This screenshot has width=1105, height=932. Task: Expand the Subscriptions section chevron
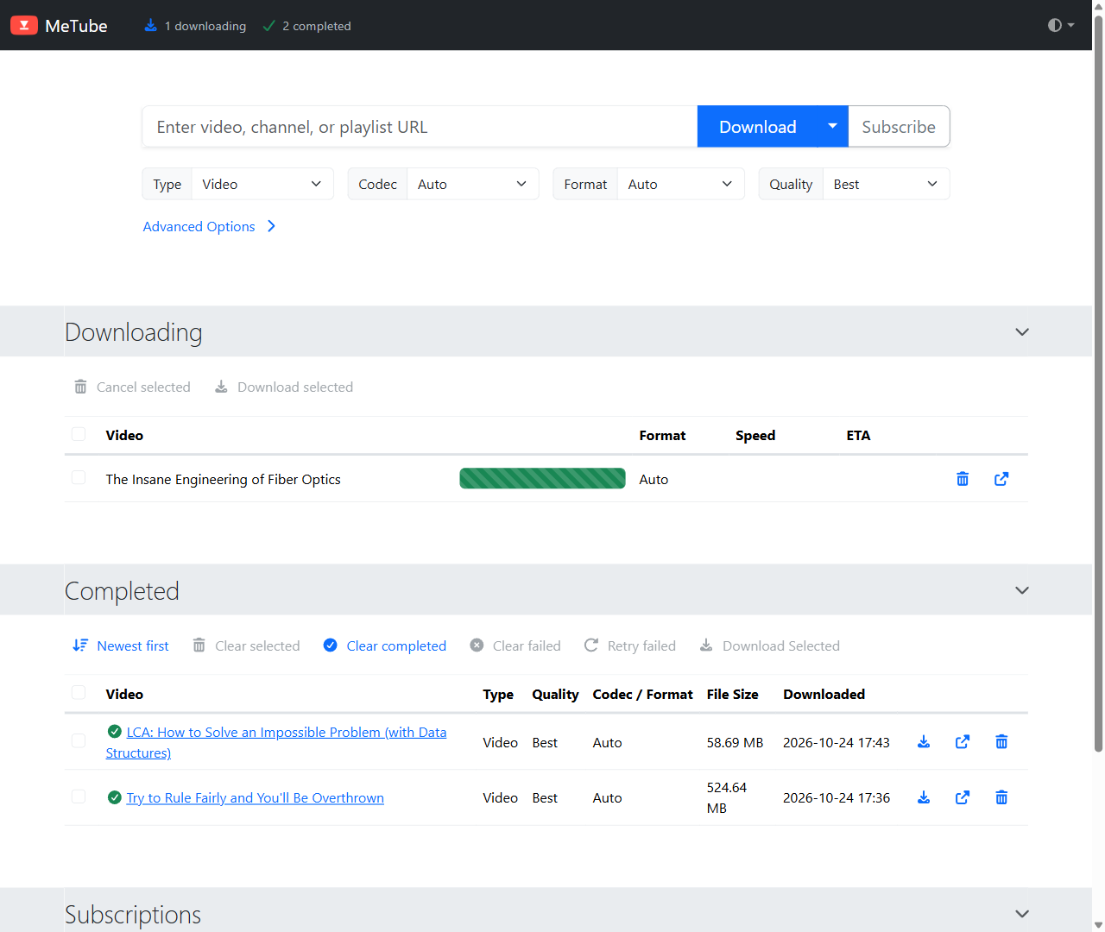click(x=1022, y=914)
